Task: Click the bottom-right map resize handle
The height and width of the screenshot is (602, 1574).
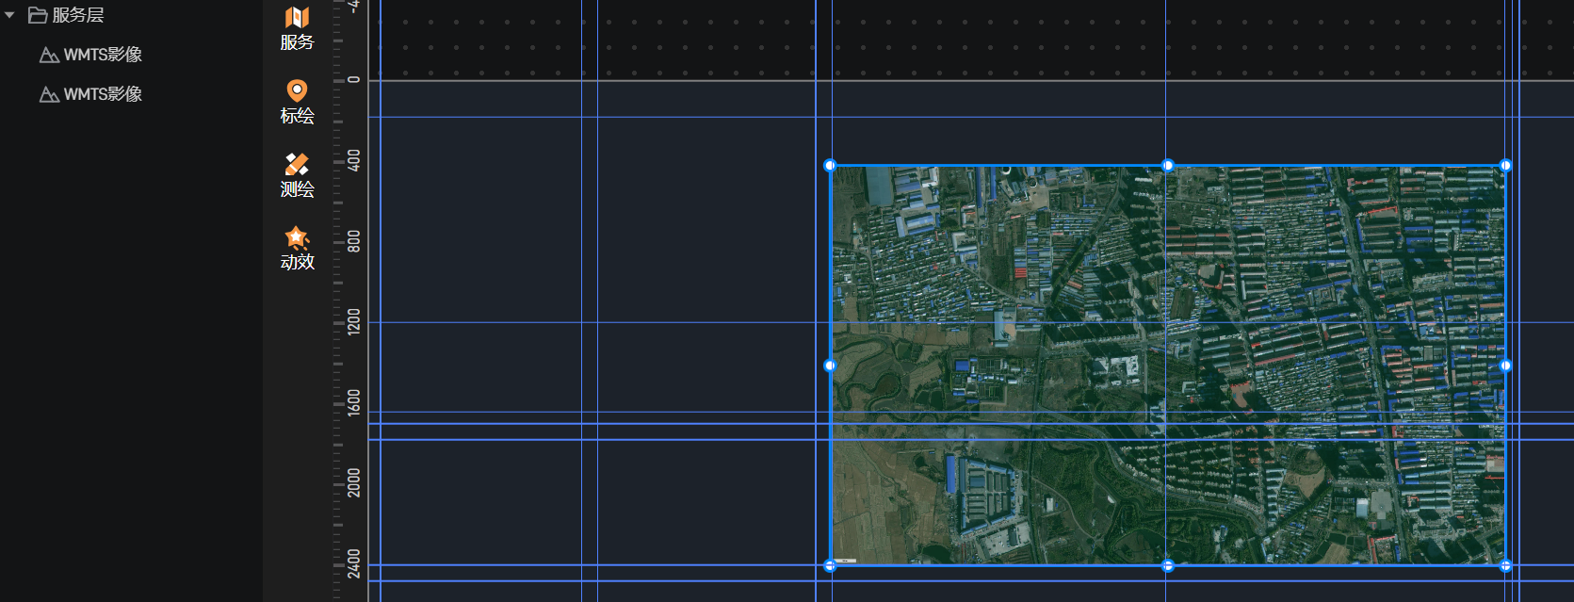Action: click(1506, 566)
